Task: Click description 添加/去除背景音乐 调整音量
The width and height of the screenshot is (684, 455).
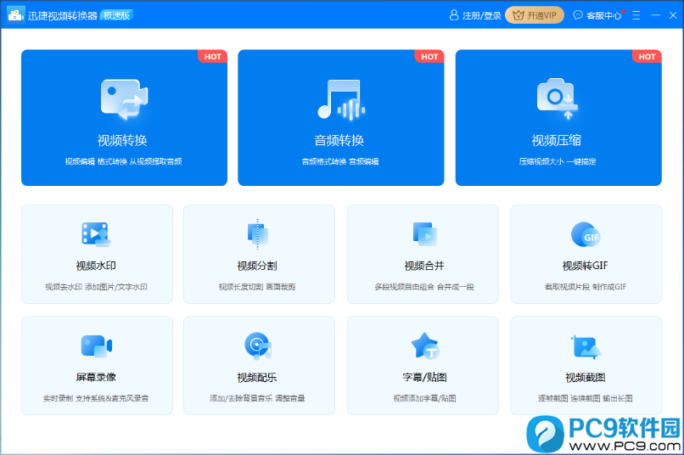Action: 257,398
